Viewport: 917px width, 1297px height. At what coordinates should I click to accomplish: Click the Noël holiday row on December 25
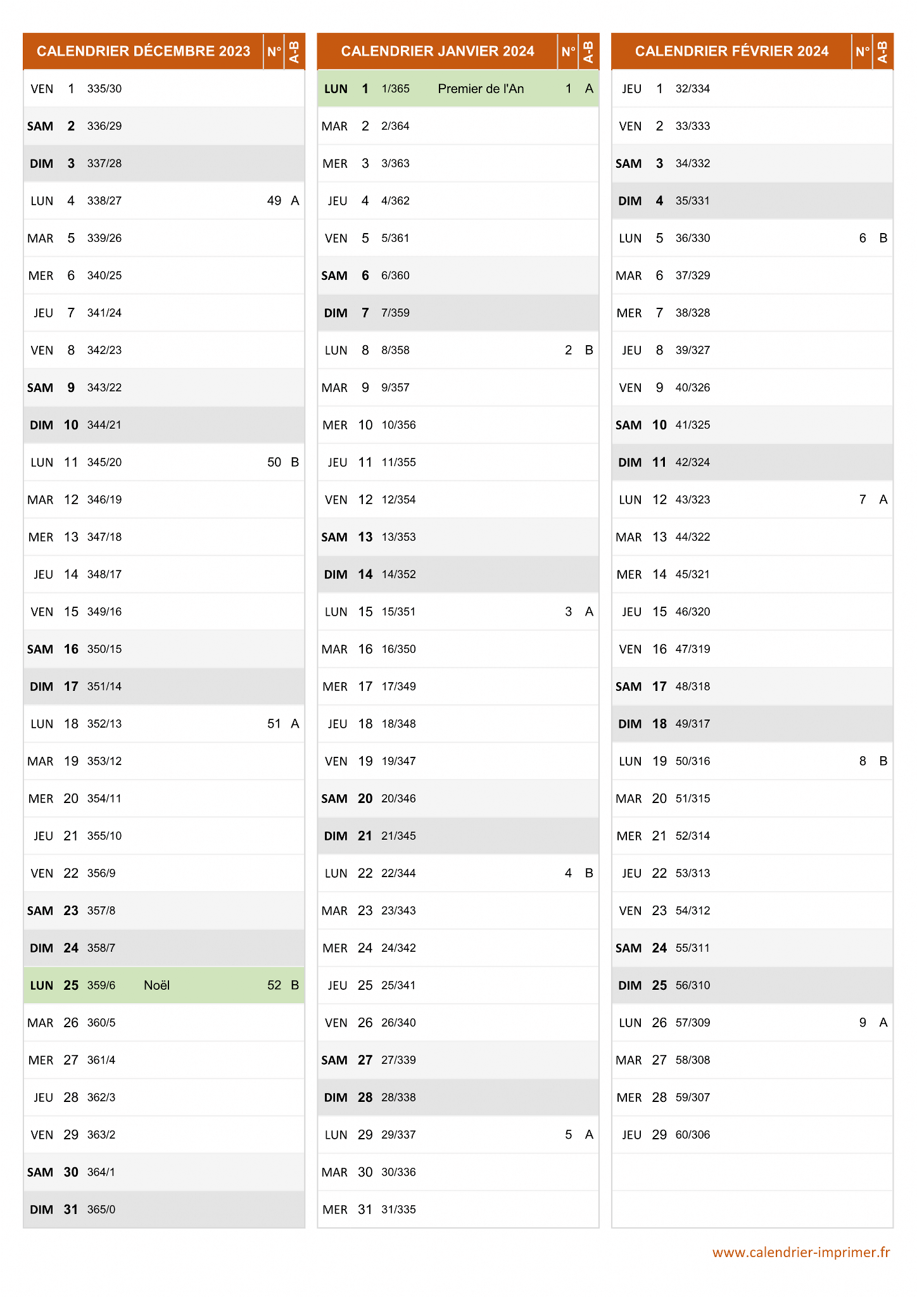coord(164,985)
